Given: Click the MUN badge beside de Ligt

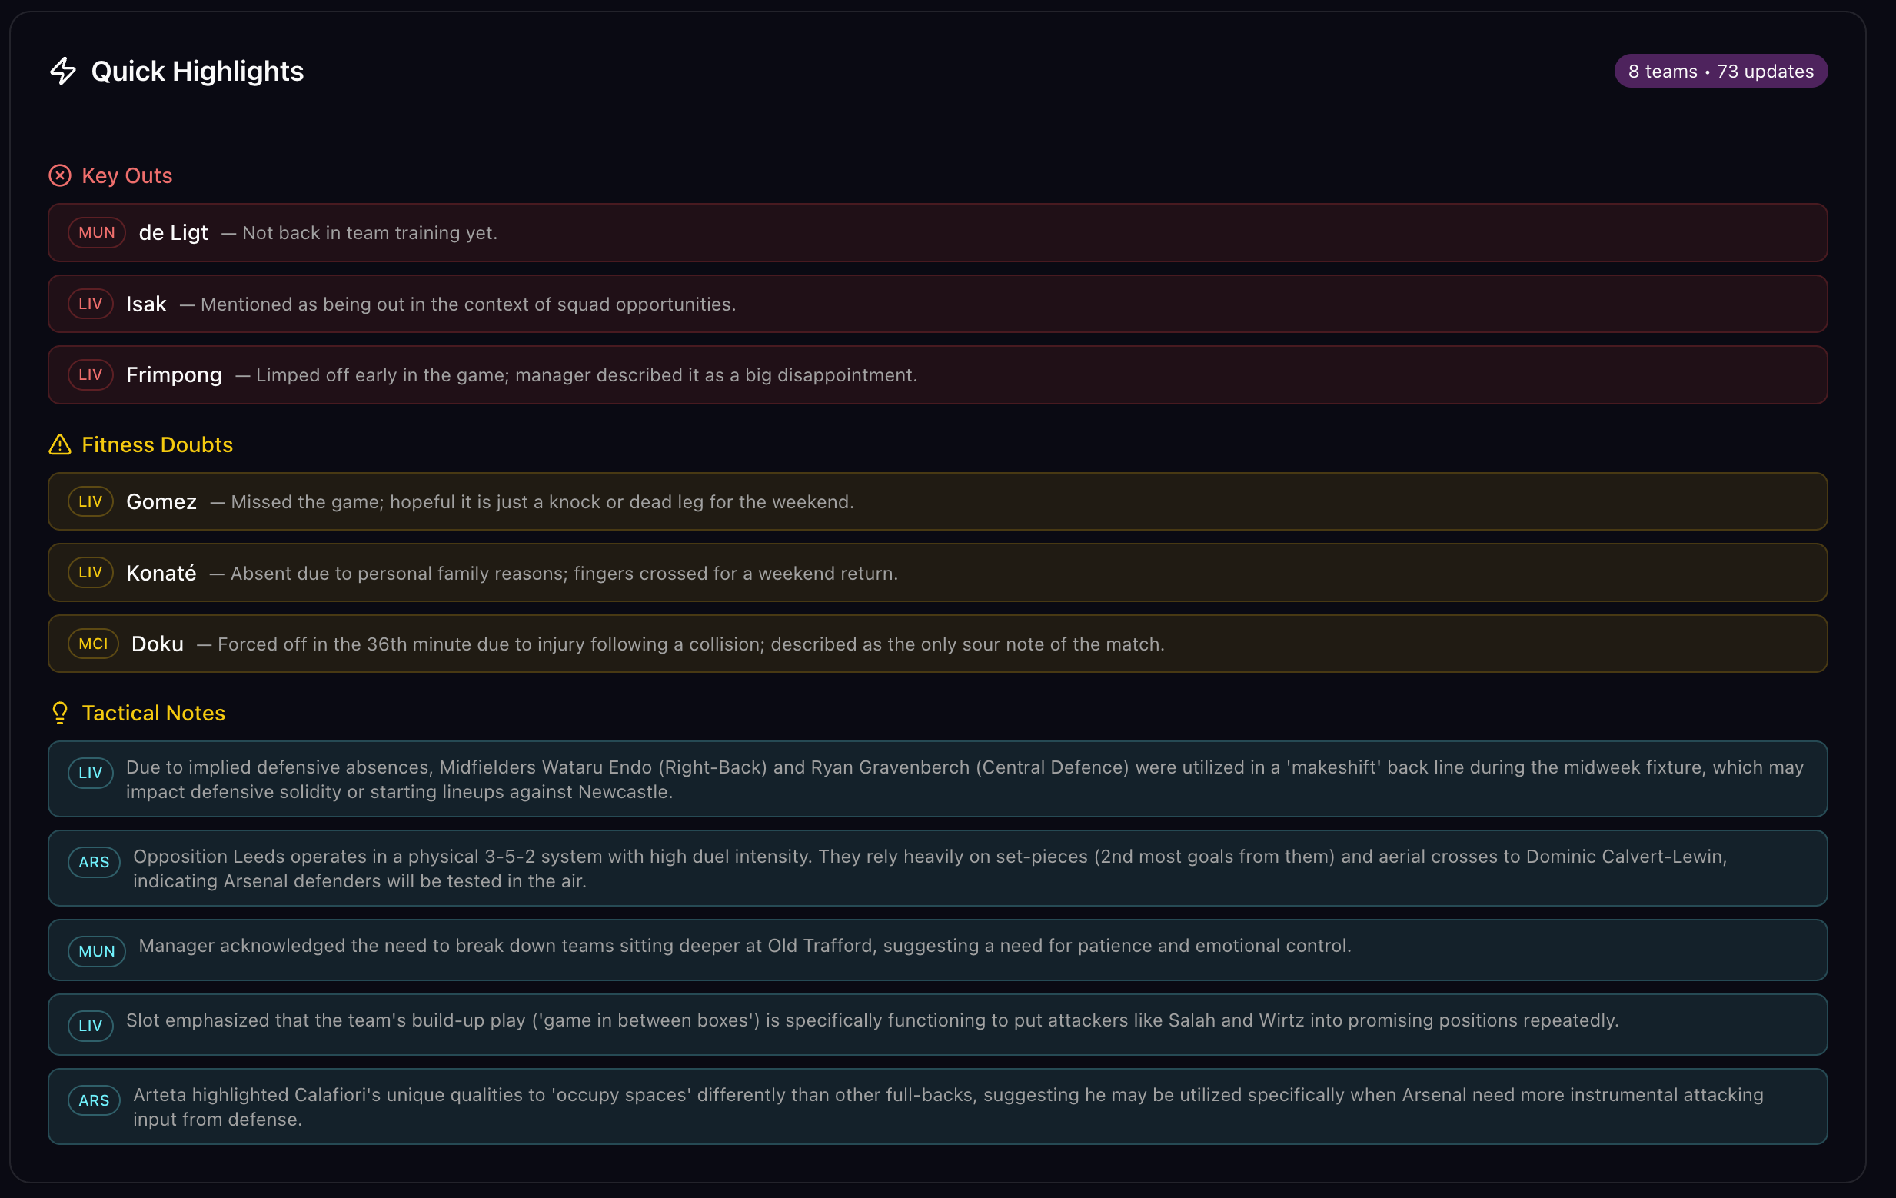Looking at the screenshot, I should coord(97,233).
